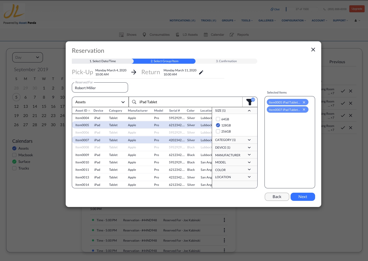368x261 pixels.
Task: Open the CONFIGURATION menu
Action: pos(294,20)
